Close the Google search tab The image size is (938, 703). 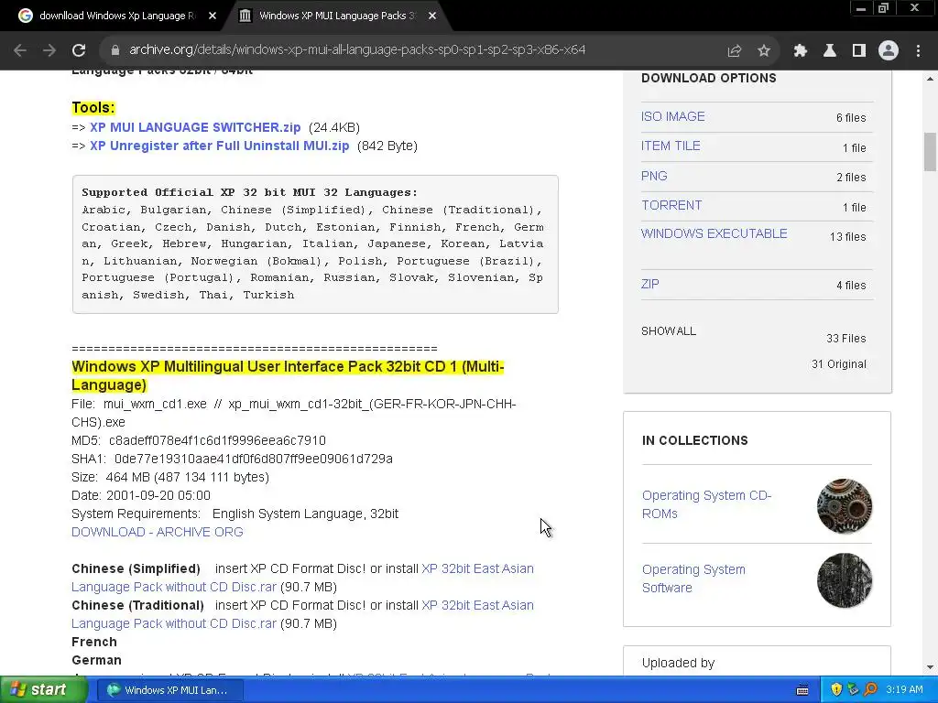pos(213,16)
